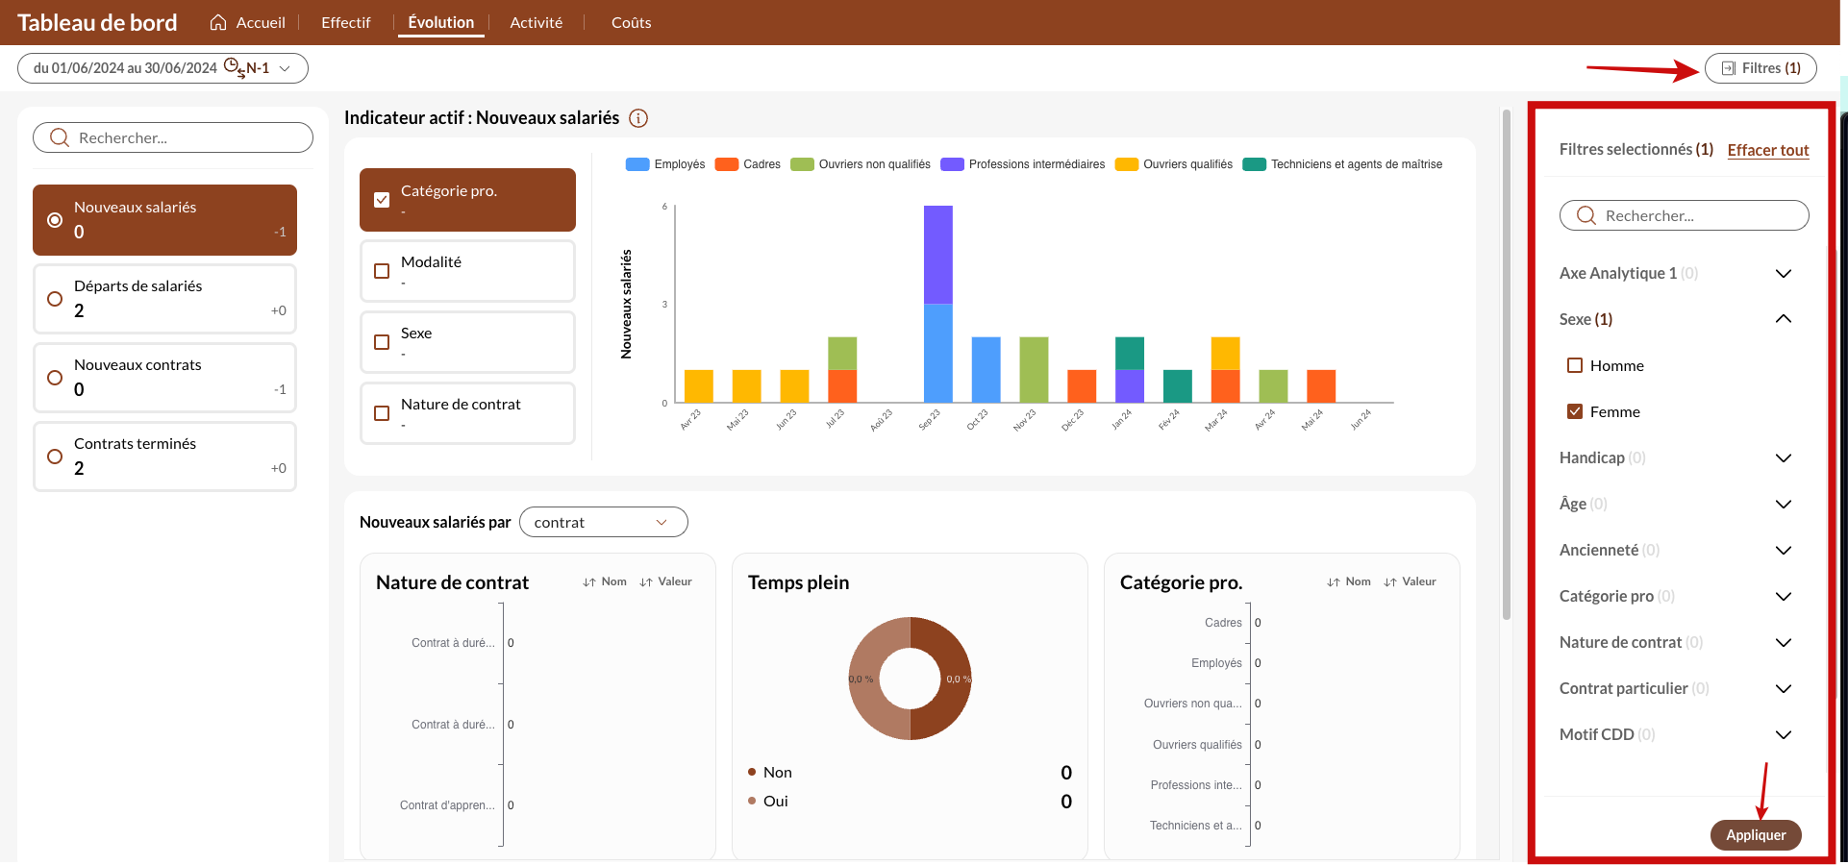Collapse the Sexe filter section
Viewport: 1848px width, 865px height.
[x=1784, y=319]
